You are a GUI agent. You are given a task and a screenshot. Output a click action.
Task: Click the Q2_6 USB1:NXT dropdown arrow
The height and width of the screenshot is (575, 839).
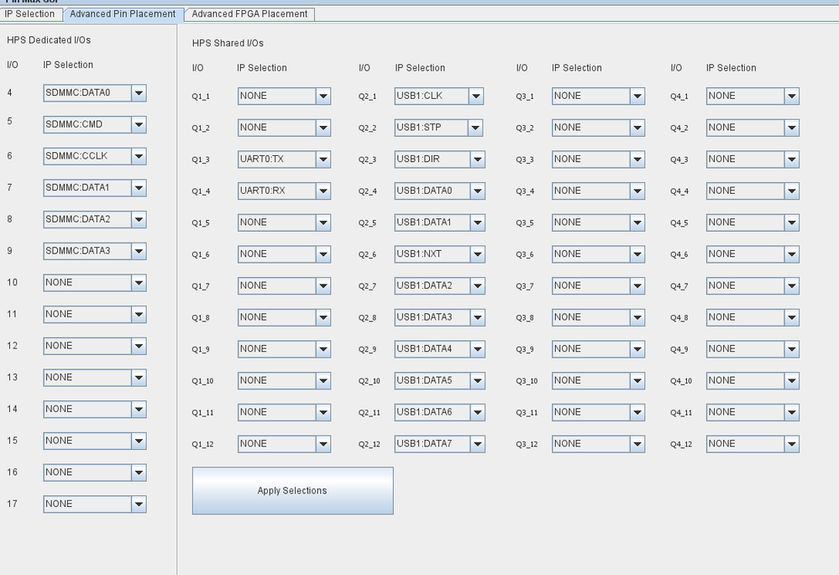pyautogui.click(x=477, y=254)
